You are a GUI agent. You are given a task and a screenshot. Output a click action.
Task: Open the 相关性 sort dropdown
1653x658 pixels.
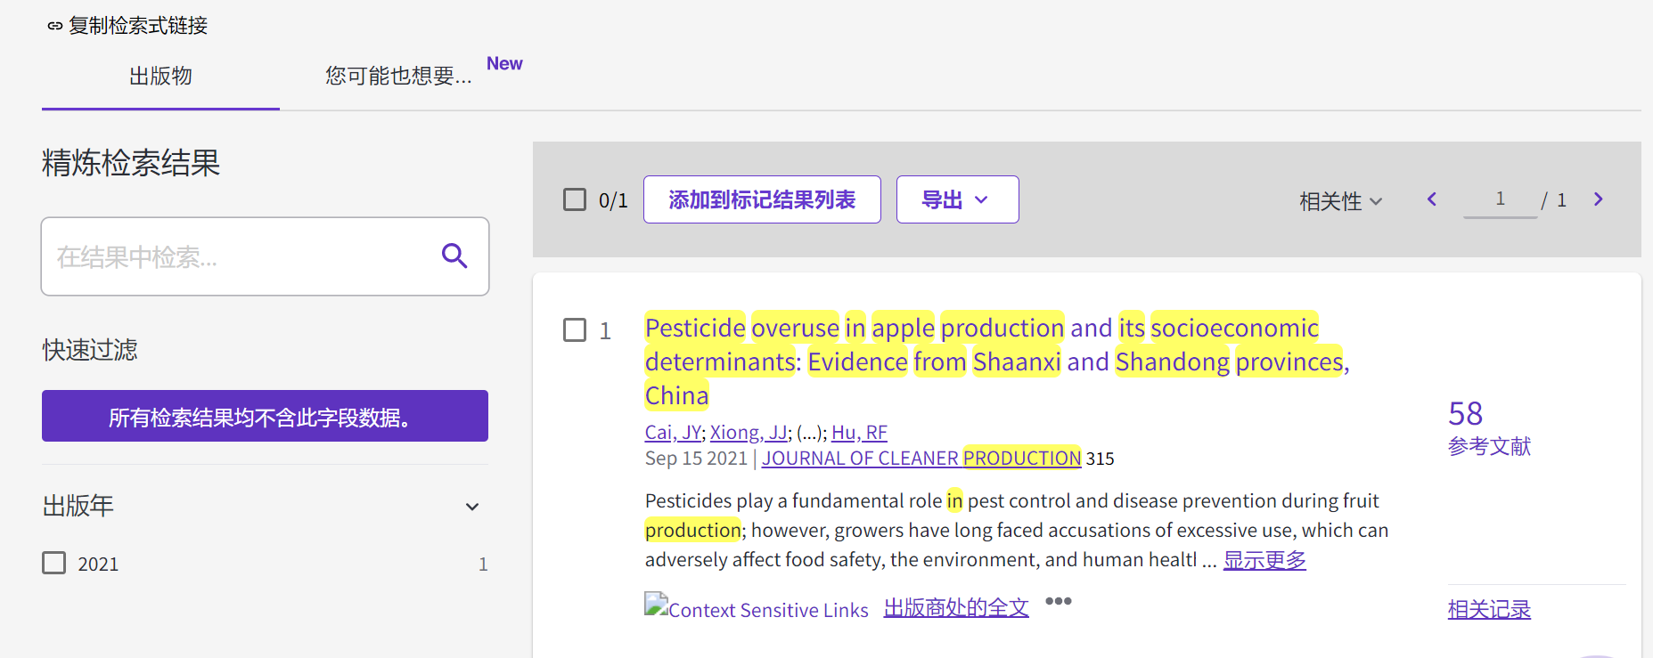(x=1340, y=201)
